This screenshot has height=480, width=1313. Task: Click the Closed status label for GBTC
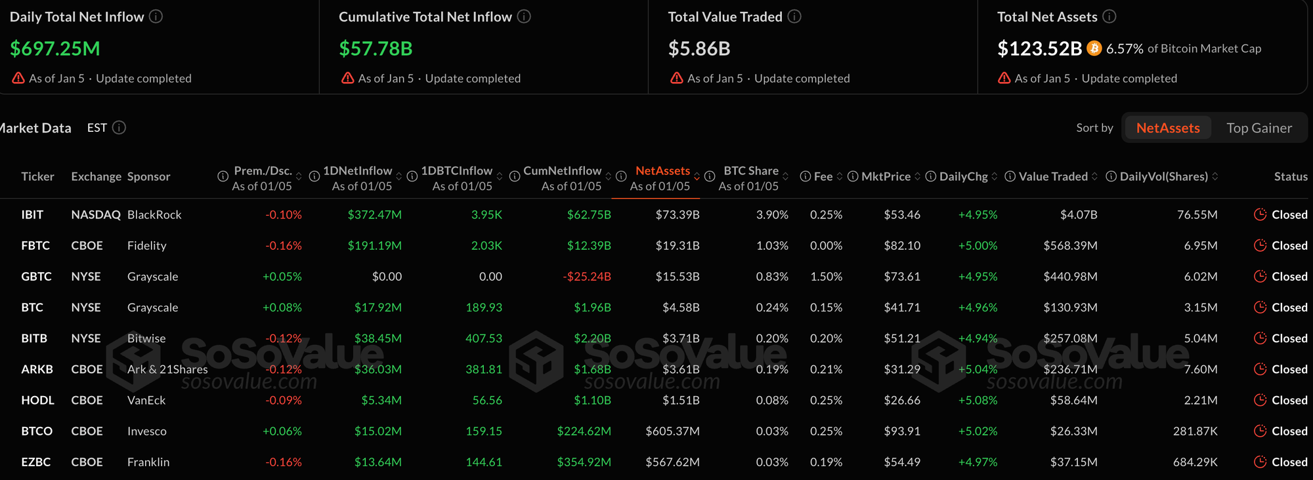1289,276
